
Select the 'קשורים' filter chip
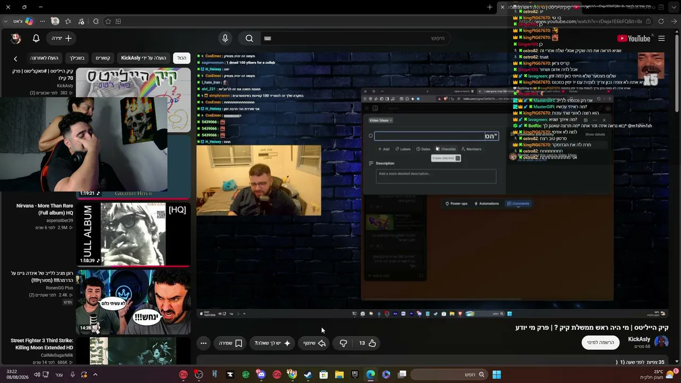[x=103, y=58]
